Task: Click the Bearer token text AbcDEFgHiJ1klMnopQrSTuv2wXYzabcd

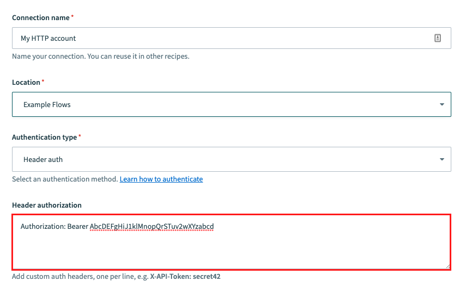Action: [x=151, y=227]
